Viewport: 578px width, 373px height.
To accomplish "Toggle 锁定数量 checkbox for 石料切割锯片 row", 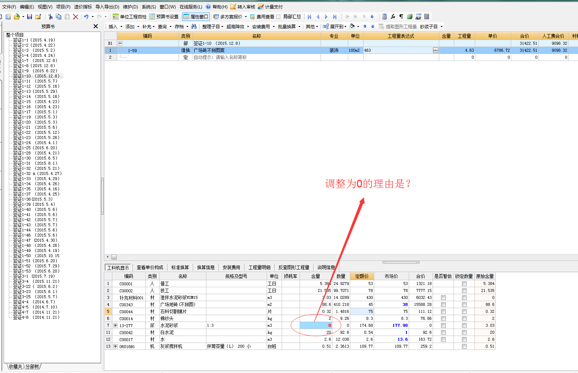I will [x=464, y=312].
